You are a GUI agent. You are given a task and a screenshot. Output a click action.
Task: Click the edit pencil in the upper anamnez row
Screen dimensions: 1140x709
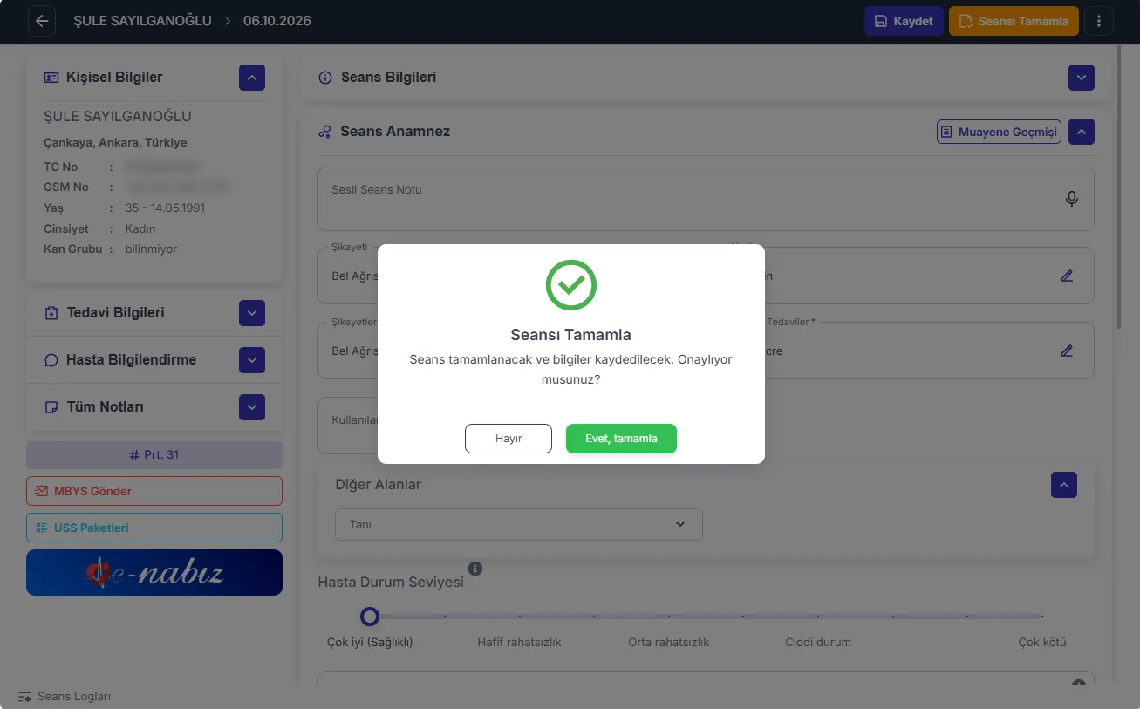(x=1067, y=276)
